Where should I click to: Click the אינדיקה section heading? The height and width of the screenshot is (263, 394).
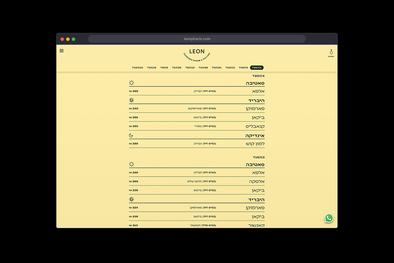coord(255,136)
